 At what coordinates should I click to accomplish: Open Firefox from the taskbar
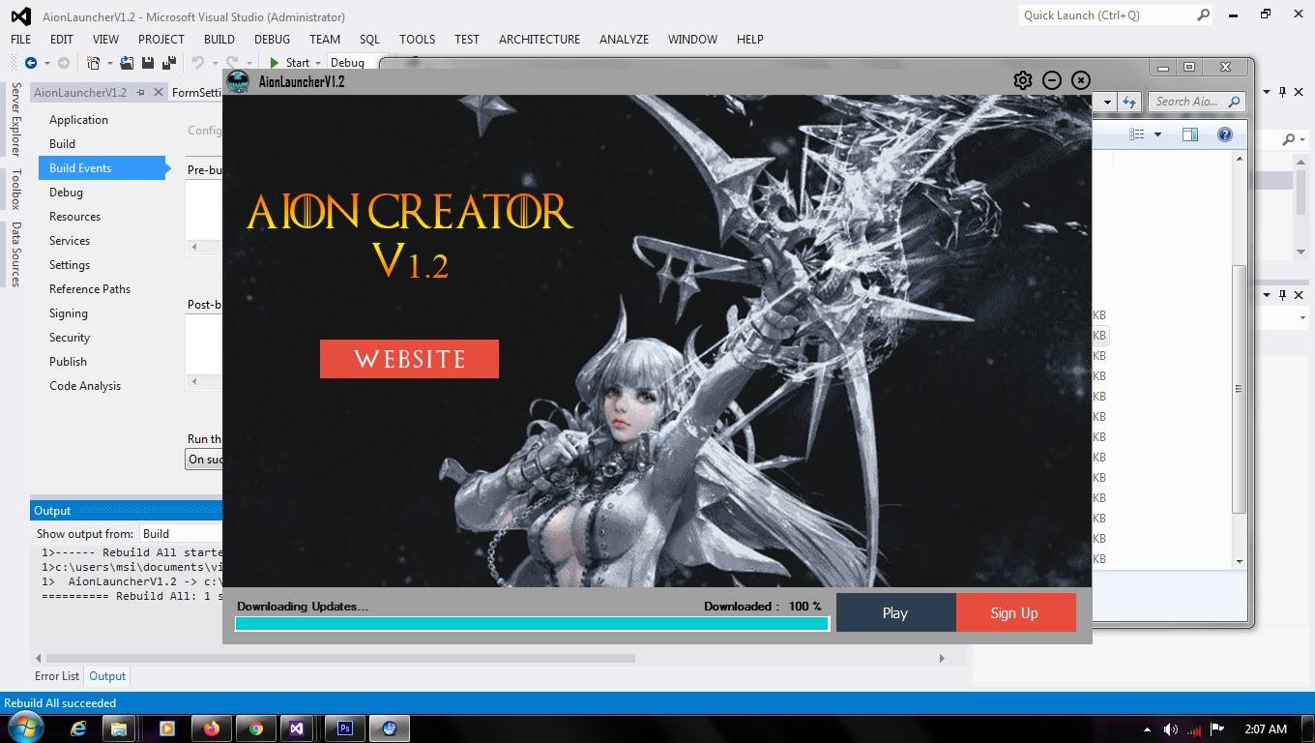tap(211, 728)
